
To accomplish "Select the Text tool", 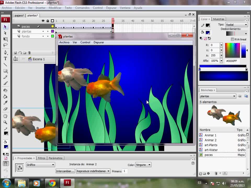I will pyautogui.click(x=5, y=58).
